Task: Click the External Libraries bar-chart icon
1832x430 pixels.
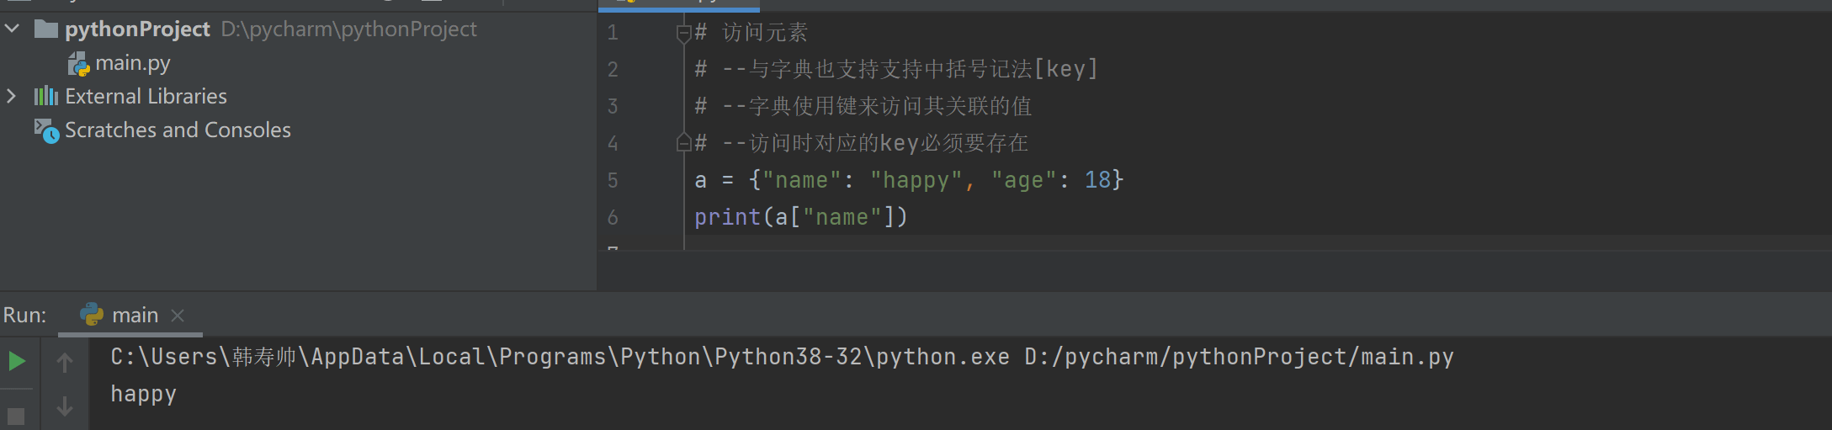Action: click(46, 96)
